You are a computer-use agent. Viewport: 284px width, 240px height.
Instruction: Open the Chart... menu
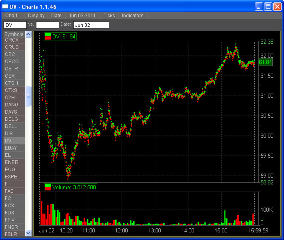click(x=13, y=16)
